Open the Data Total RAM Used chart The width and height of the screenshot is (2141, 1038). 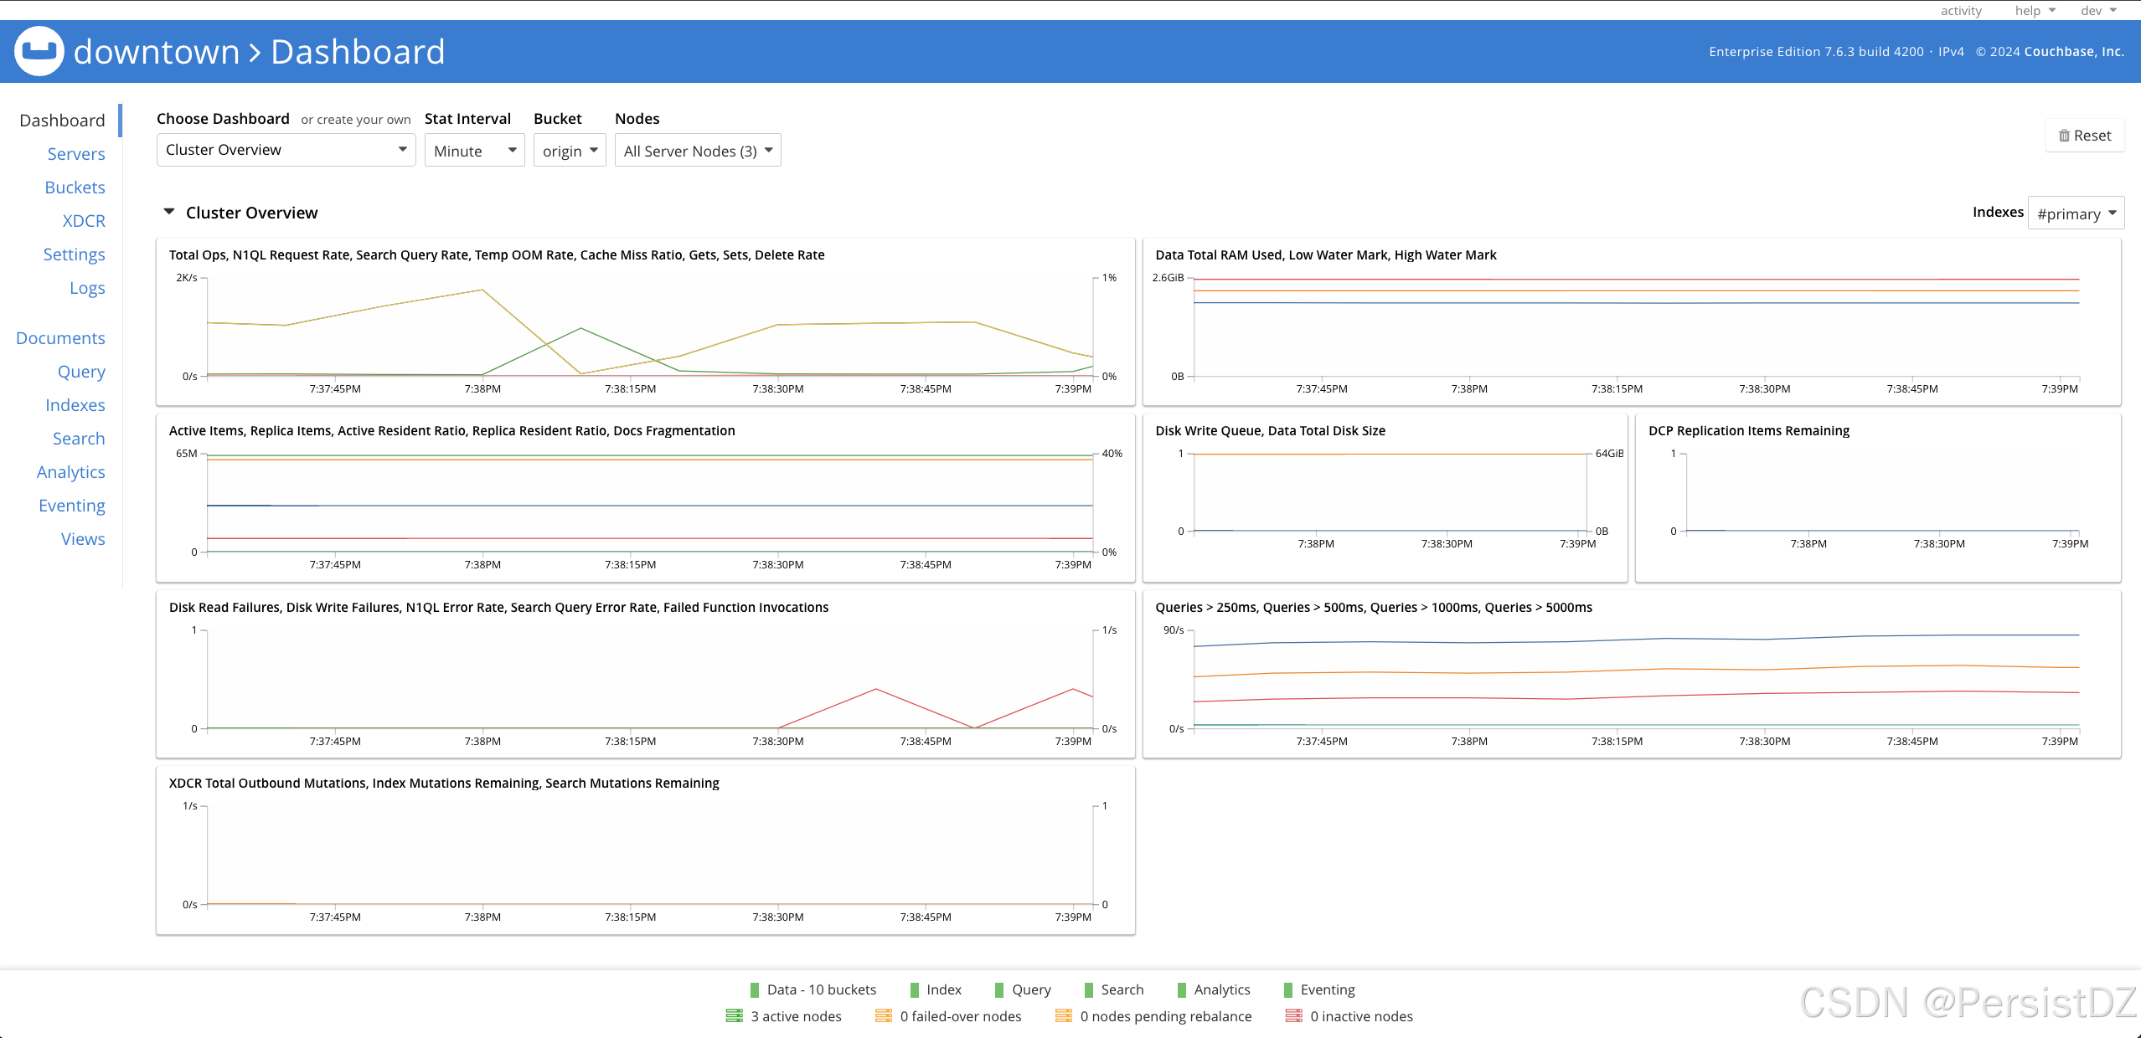point(1632,322)
